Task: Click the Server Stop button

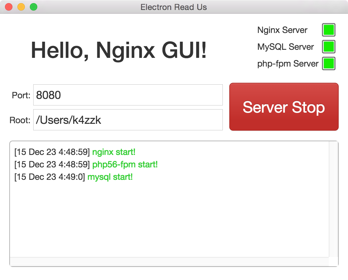Action: (x=284, y=107)
